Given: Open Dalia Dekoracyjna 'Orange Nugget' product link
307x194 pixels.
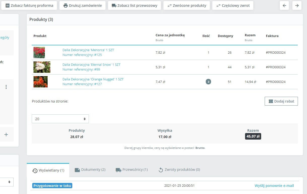Looking at the screenshot, I should pos(93,79).
